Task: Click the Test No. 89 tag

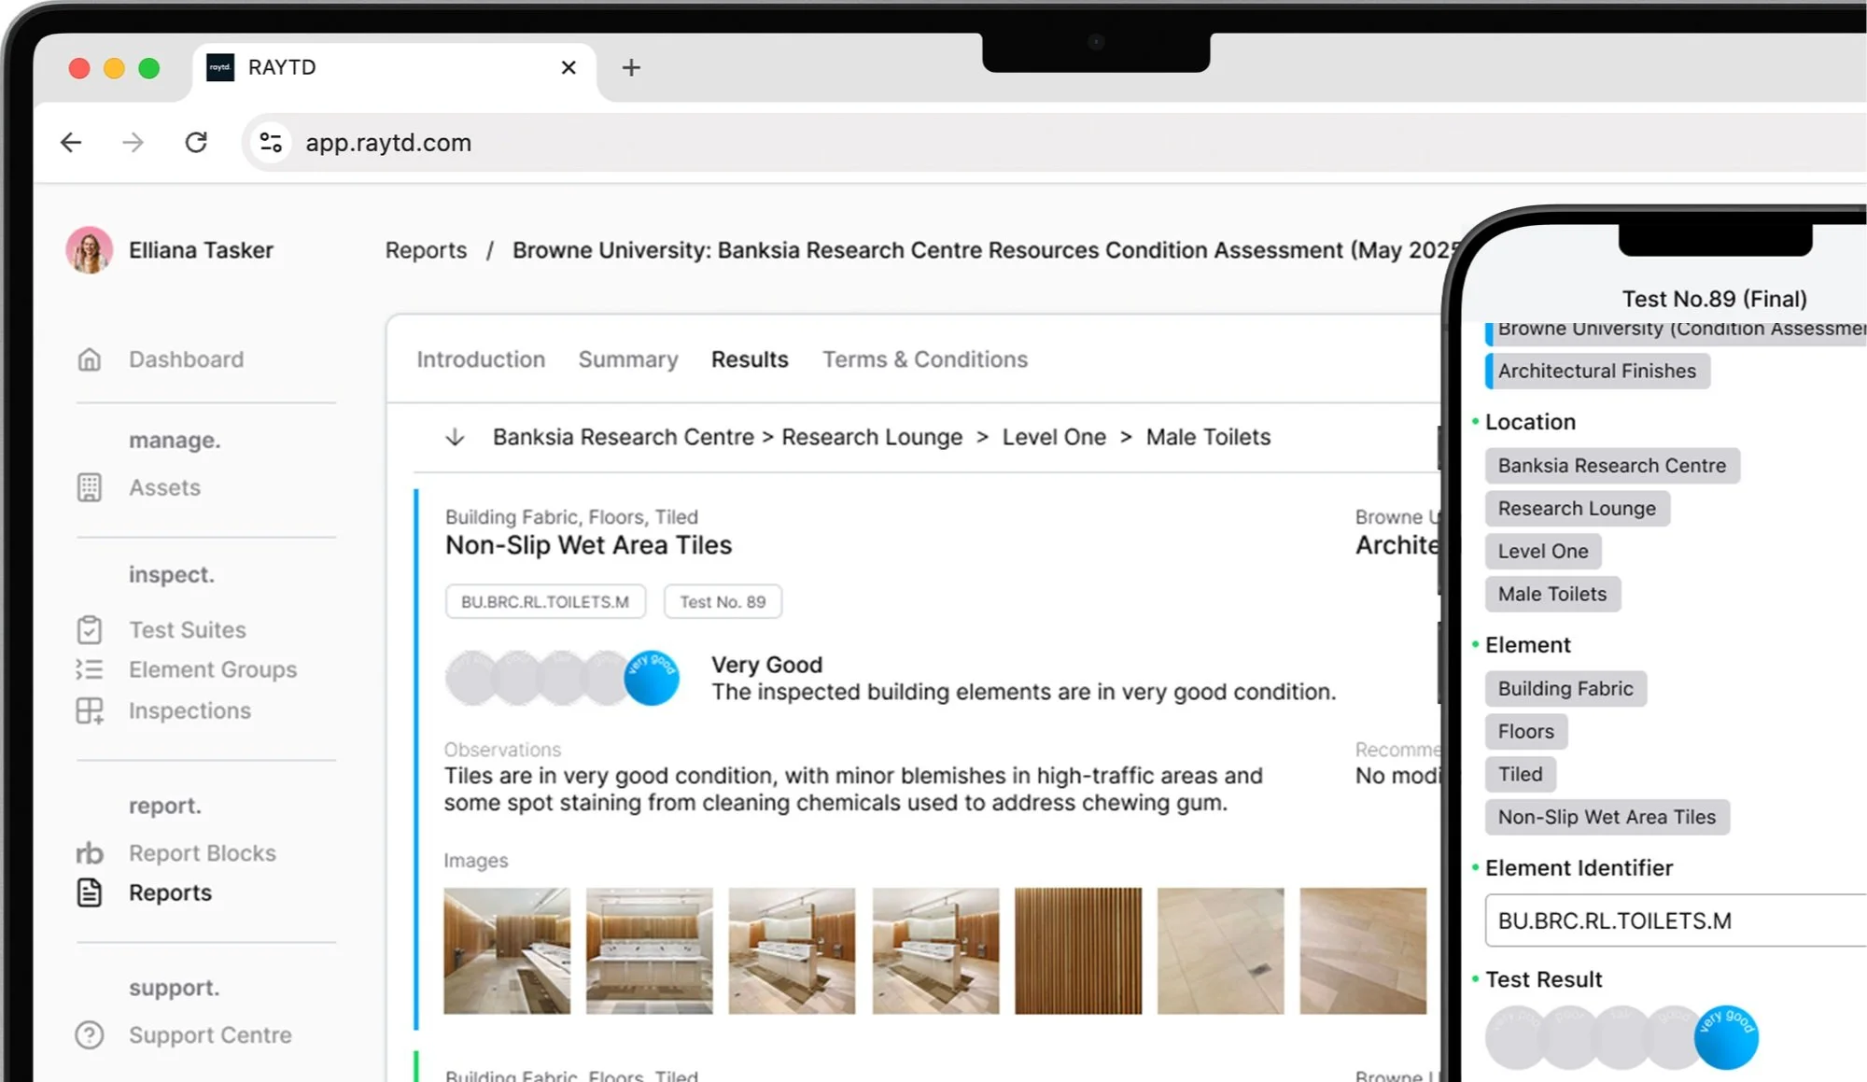Action: [723, 602]
